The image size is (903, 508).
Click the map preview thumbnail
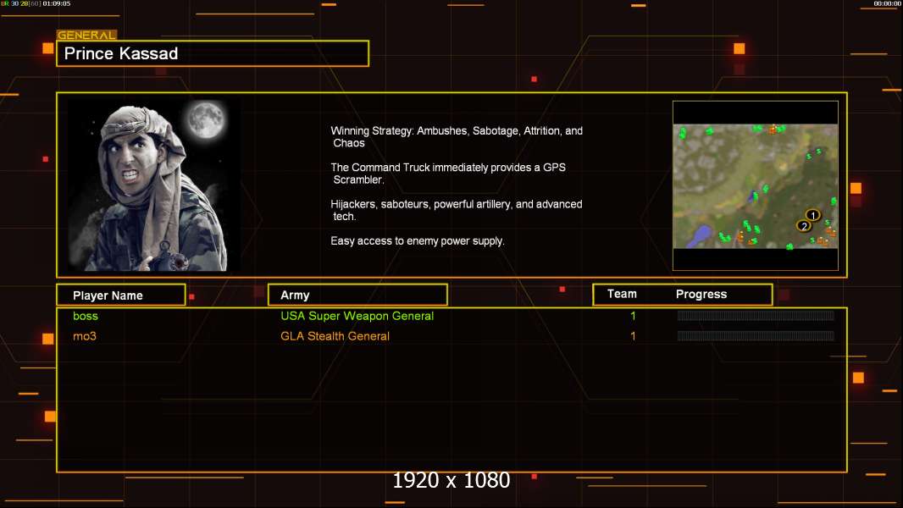(x=755, y=185)
